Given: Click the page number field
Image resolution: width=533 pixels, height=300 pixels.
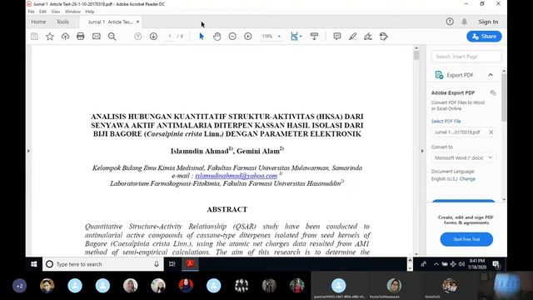Looking at the screenshot, I should click(x=170, y=37).
